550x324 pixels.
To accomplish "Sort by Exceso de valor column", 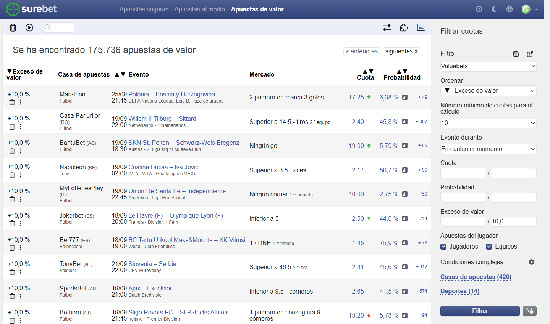I will pos(24,74).
